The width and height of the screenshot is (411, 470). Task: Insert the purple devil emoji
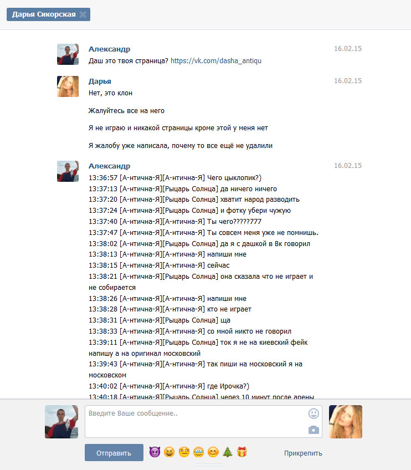[155, 452]
